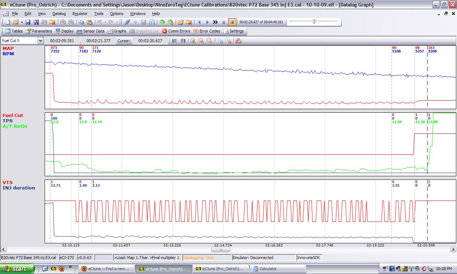Viewport: 457px width, 274px height.
Task: Open the Help menu
Action: pos(156,14)
